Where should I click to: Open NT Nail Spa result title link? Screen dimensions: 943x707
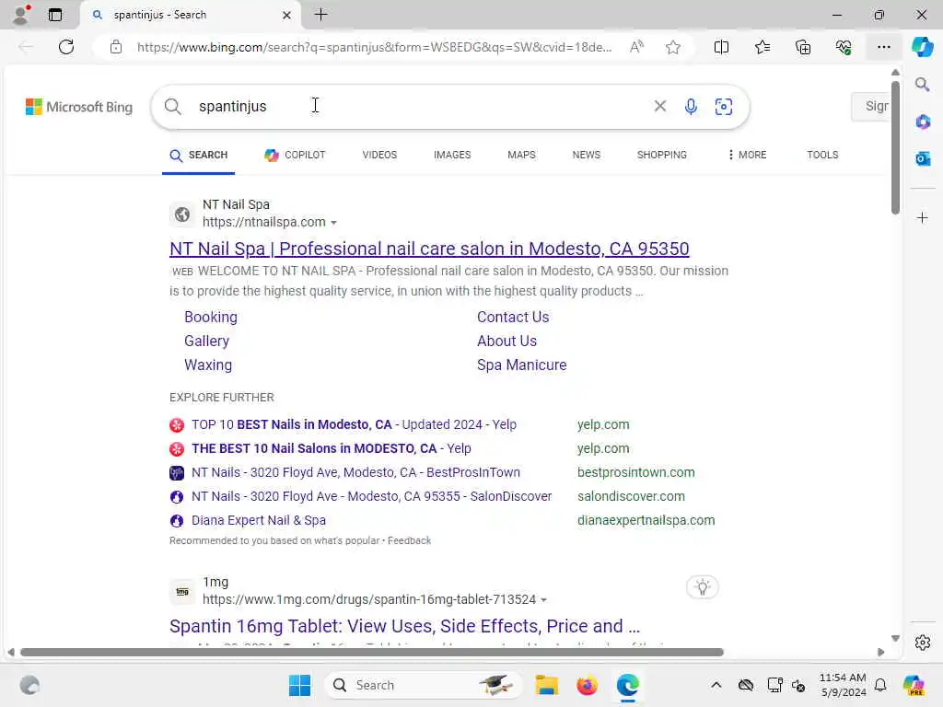pos(429,249)
